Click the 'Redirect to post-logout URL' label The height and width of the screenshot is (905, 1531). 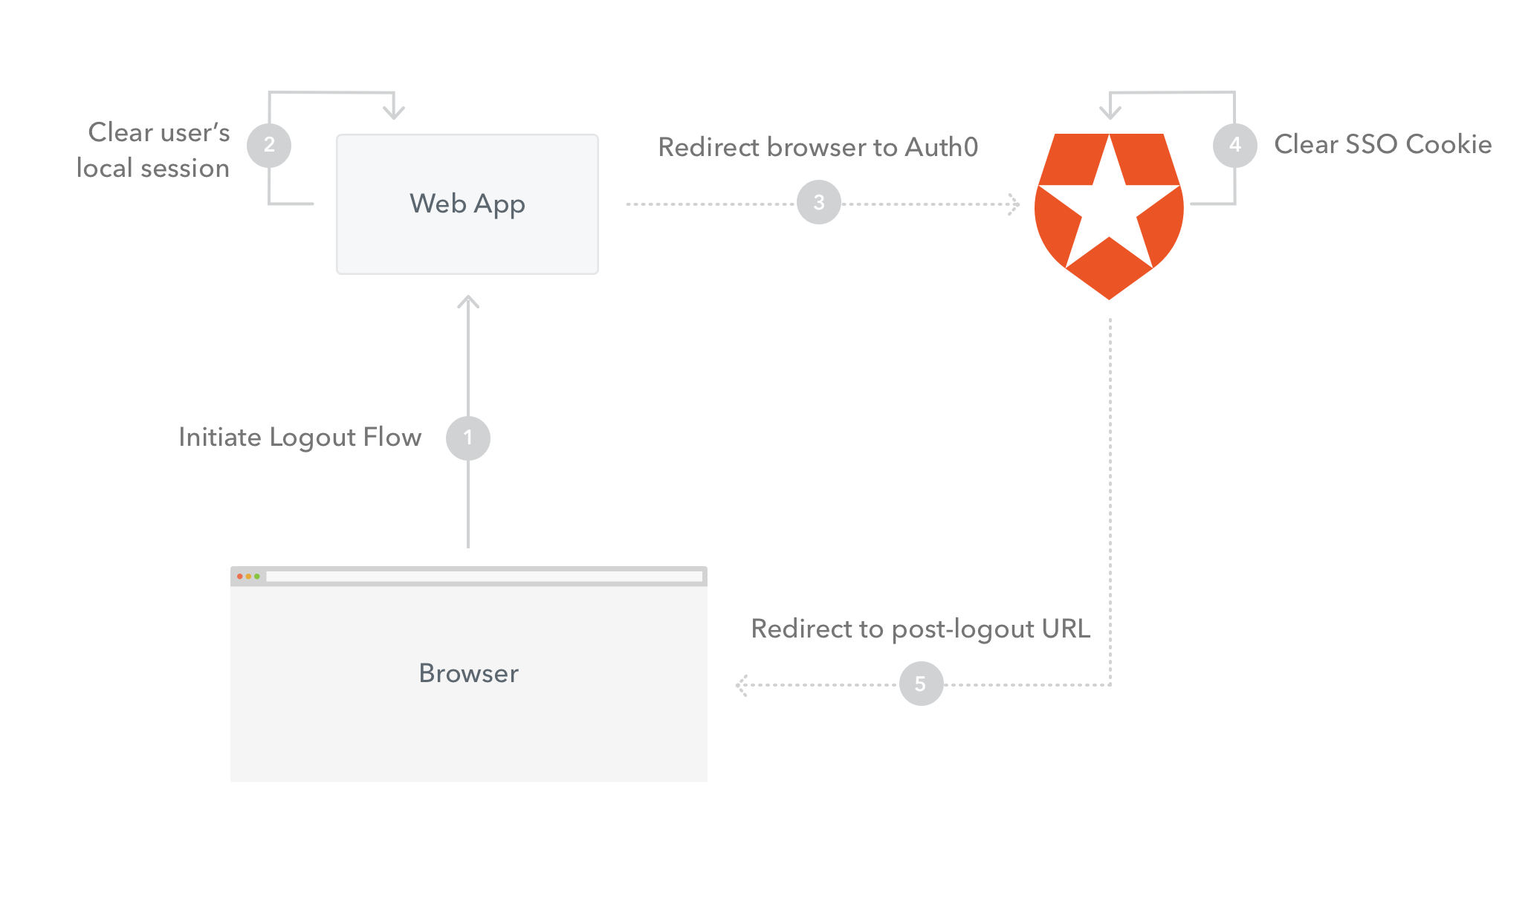pyautogui.click(x=921, y=629)
